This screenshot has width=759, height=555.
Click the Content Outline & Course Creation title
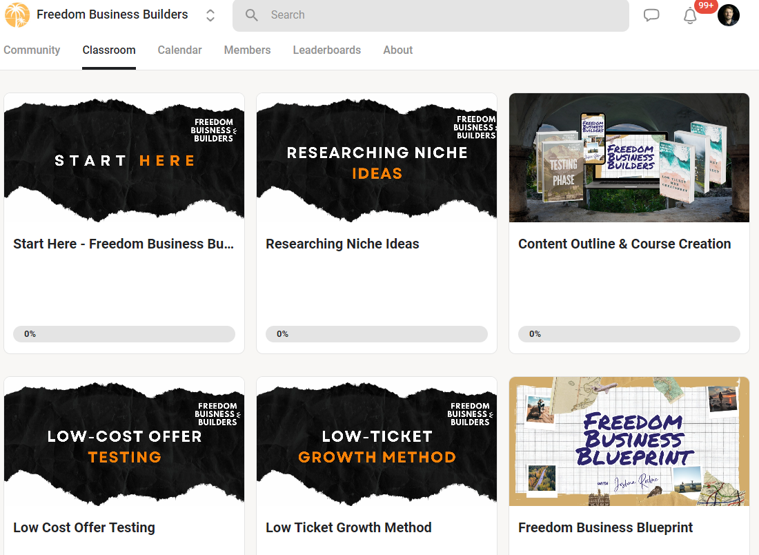point(624,244)
